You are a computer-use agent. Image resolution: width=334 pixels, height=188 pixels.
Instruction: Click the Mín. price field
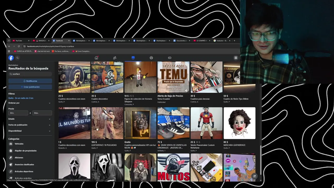coord(18,113)
